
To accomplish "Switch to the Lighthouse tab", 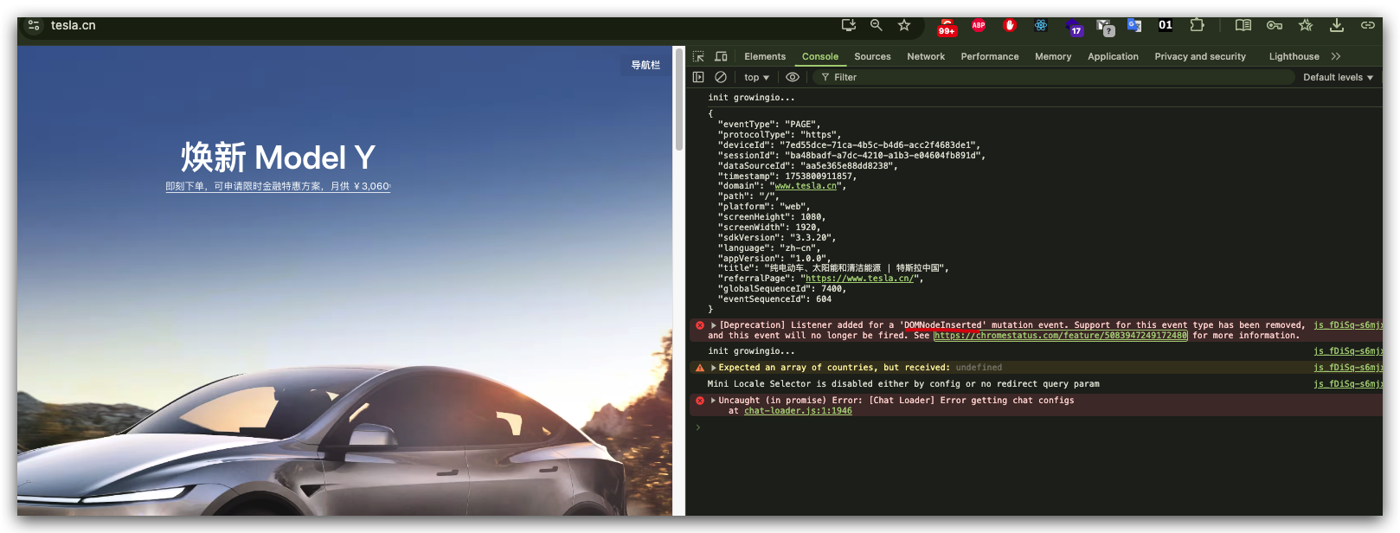I will (1294, 56).
